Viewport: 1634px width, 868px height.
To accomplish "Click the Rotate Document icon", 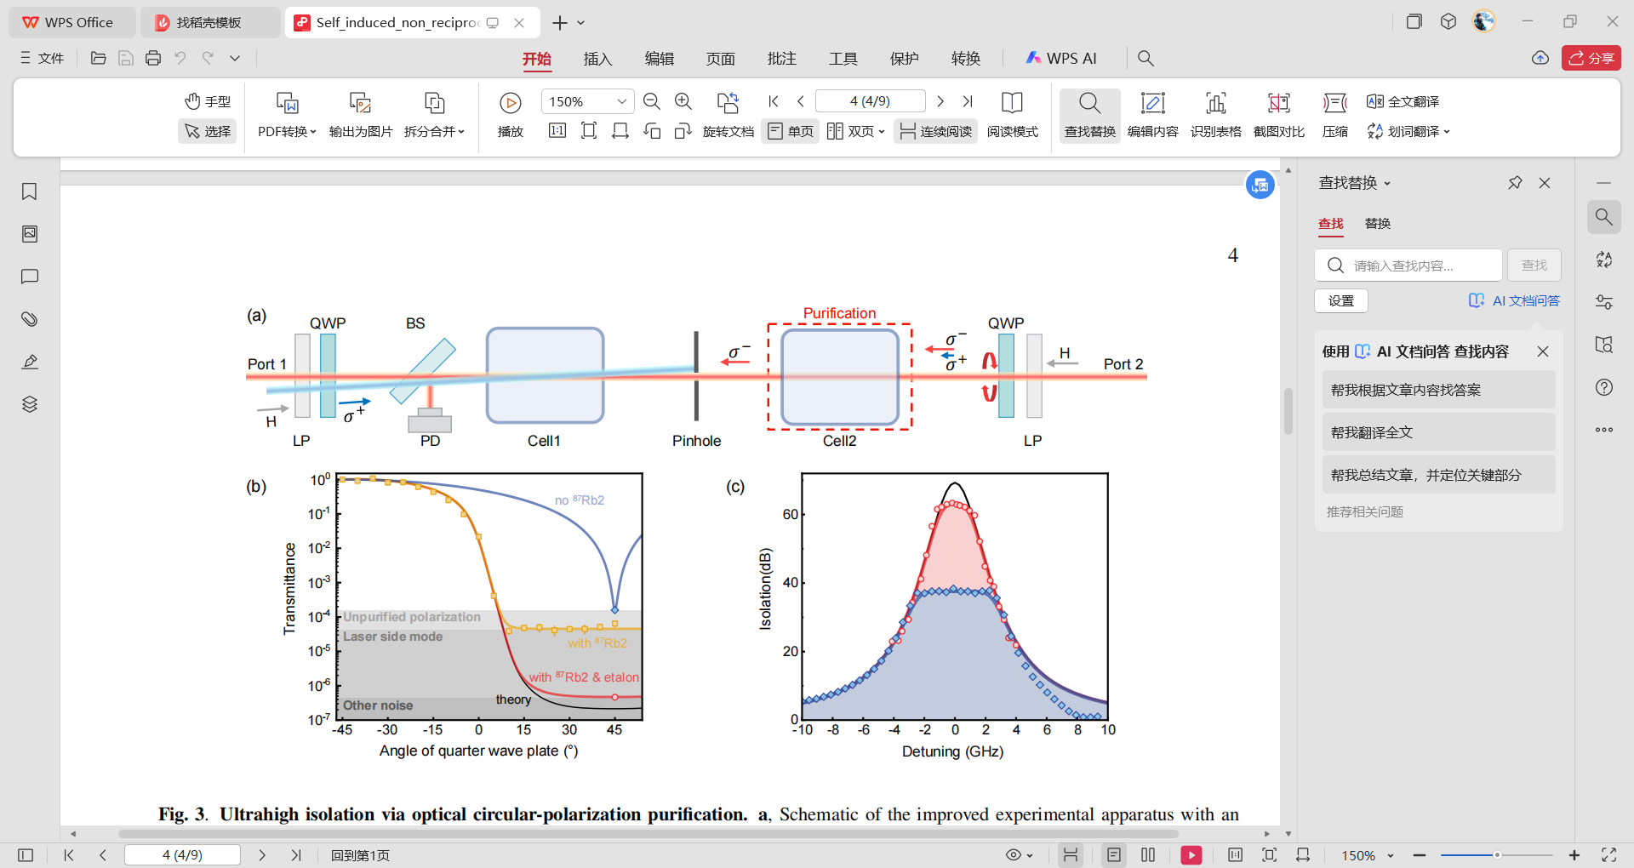I will (x=728, y=103).
